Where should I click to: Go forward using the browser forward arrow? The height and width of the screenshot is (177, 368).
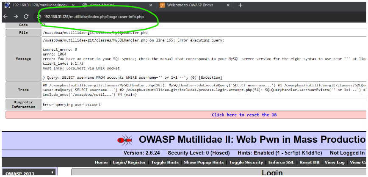coord(16,17)
